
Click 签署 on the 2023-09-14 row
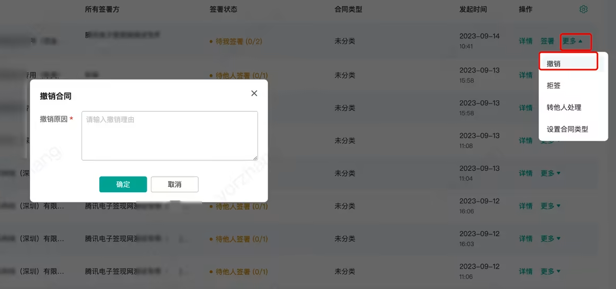(547, 41)
